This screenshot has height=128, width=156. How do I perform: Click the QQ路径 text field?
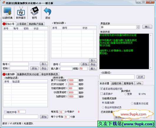coord(117,77)
